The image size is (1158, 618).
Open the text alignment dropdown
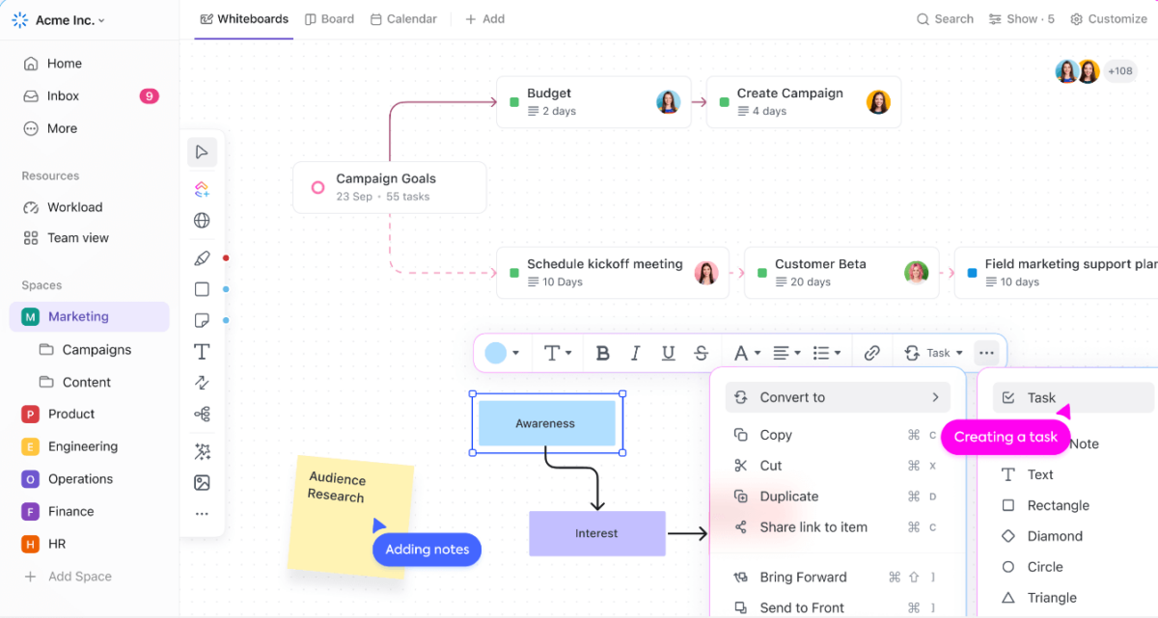coord(786,353)
